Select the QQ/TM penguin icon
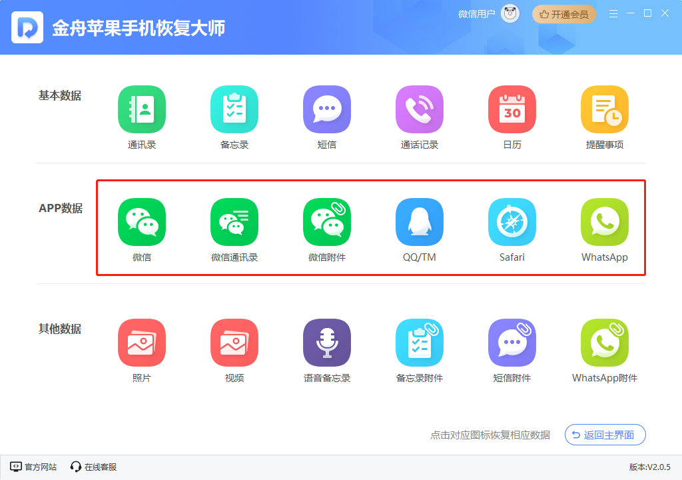The width and height of the screenshot is (682, 480). point(420,222)
